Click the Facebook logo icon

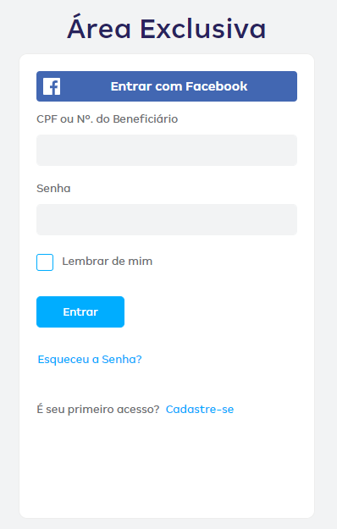pos(52,86)
